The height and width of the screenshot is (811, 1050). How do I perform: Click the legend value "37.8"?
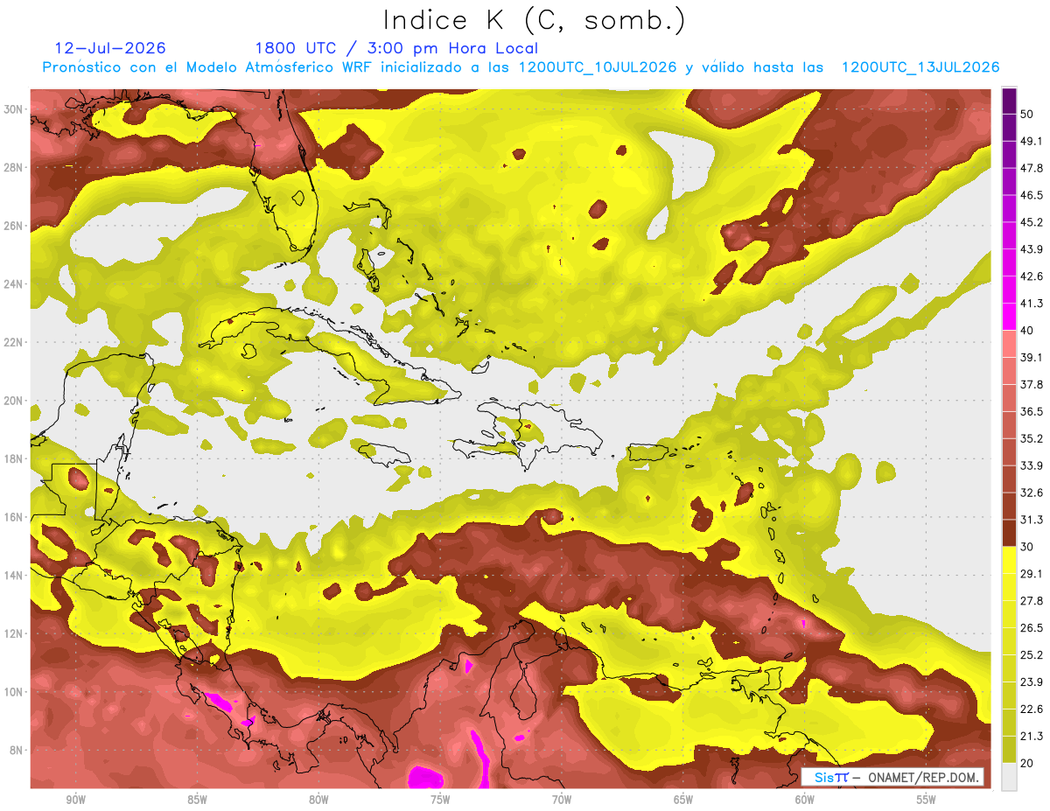tap(1031, 385)
